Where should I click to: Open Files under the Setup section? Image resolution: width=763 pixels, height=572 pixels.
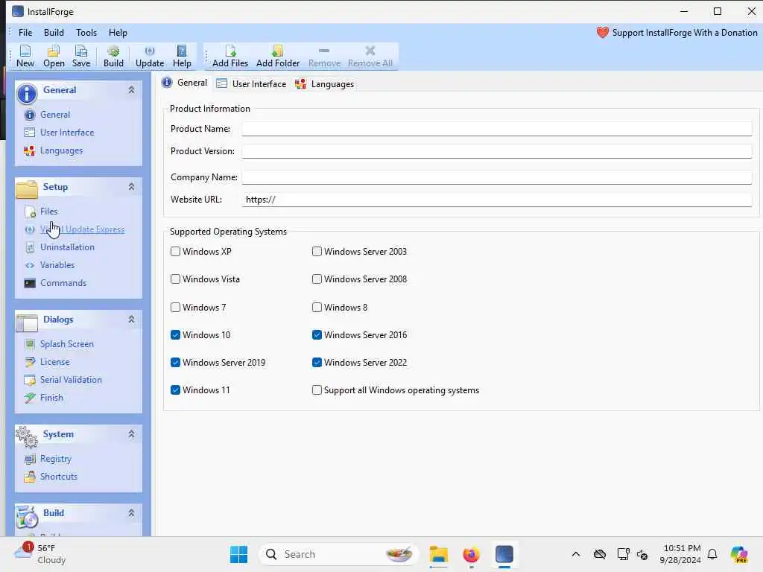pyautogui.click(x=48, y=211)
